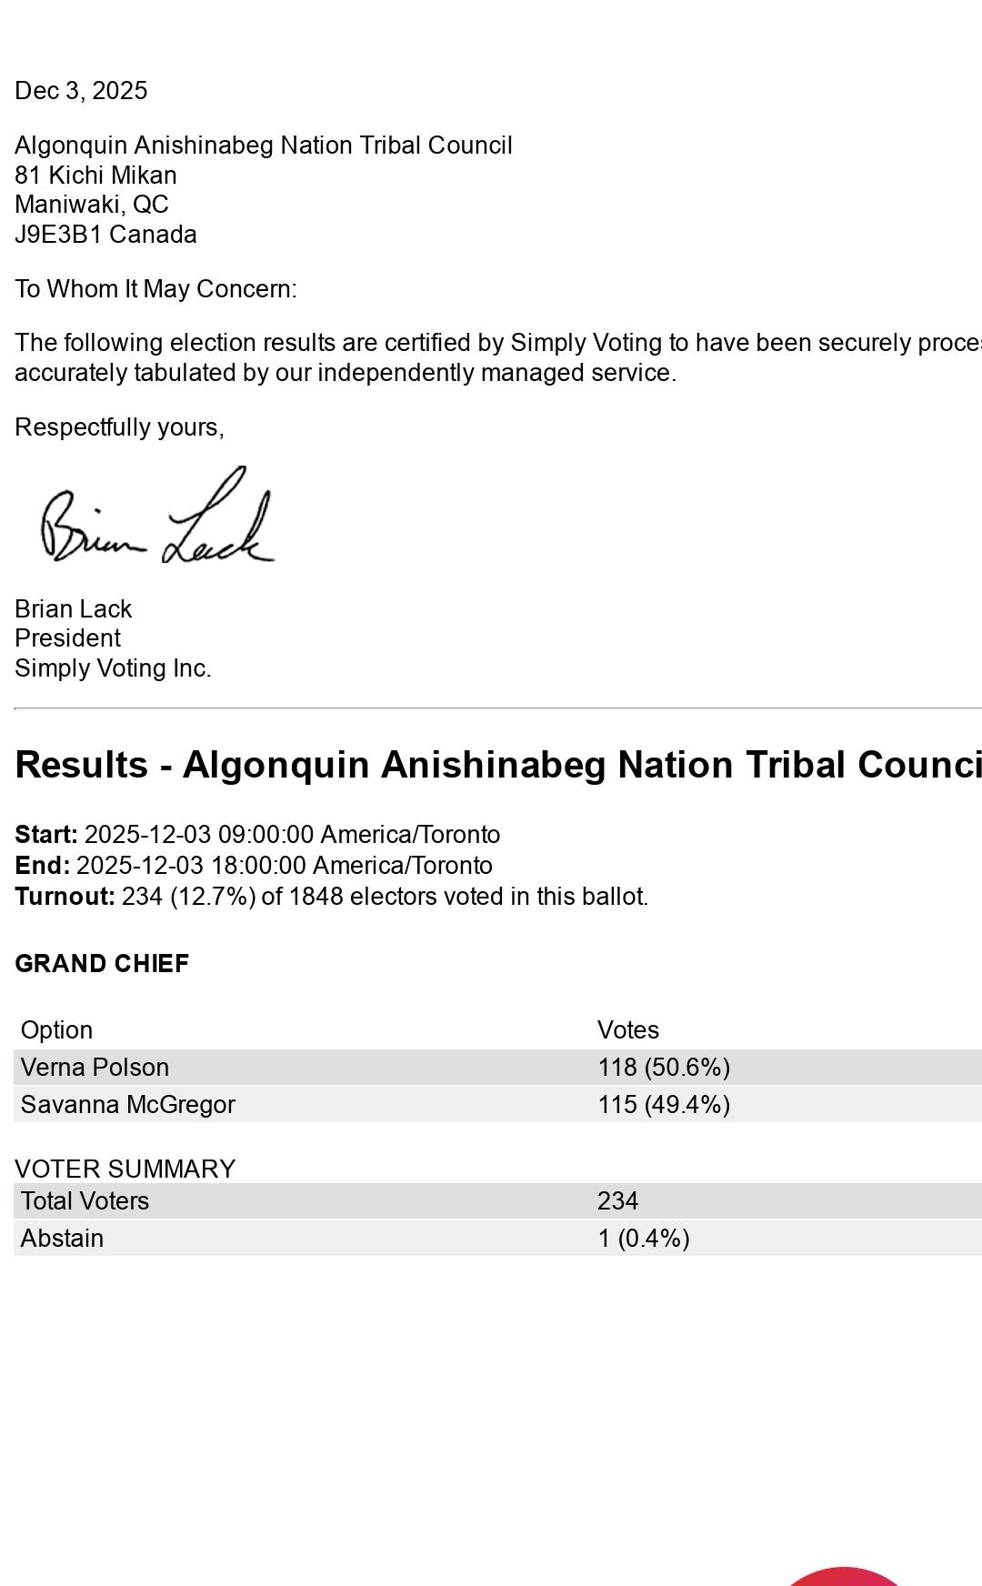Click the Results heading title
The width and height of the screenshot is (982, 1586).
tap(497, 766)
